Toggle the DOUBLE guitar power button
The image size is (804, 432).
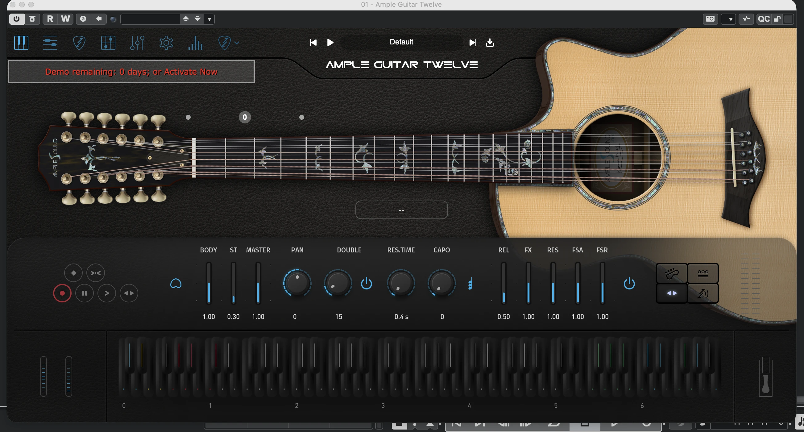pyautogui.click(x=366, y=284)
